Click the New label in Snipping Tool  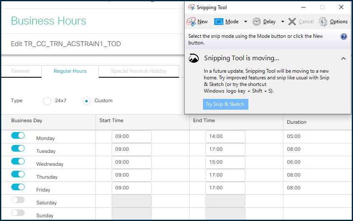(x=203, y=22)
